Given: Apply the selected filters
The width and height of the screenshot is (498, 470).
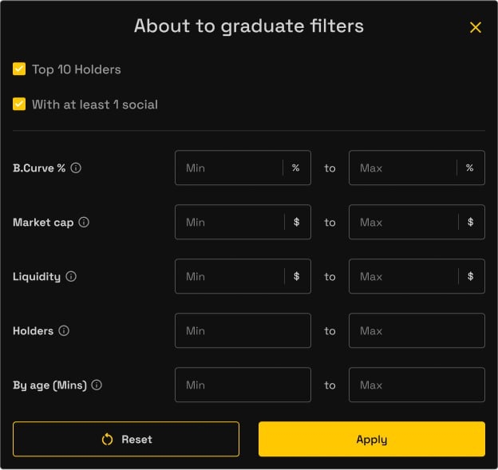Looking at the screenshot, I should point(372,439).
